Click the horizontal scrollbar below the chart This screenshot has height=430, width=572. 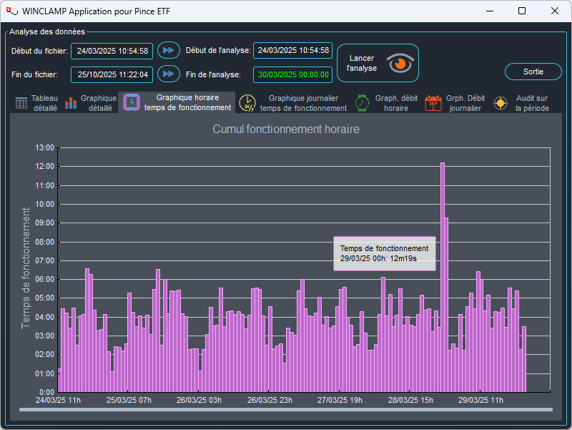coord(286,410)
